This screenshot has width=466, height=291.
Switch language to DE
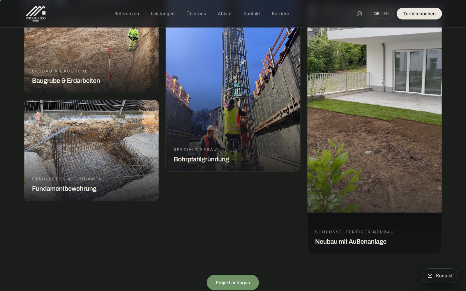377,14
